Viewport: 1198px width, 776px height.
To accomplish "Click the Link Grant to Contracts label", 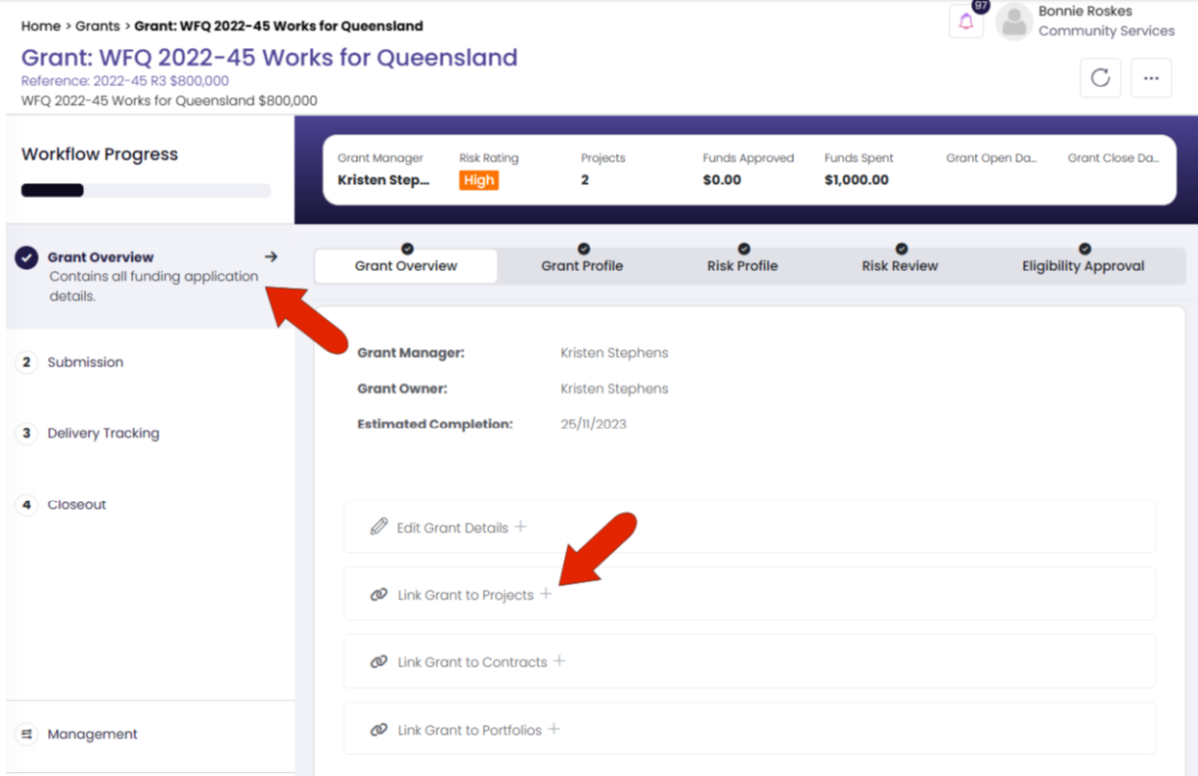I will coord(472,662).
